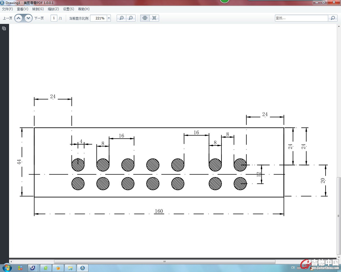
Task: Open the 转到(G) menu
Action: (38, 9)
